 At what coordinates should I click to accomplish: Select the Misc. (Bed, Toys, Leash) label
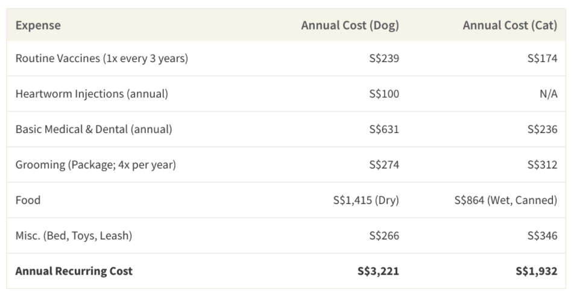click(x=74, y=235)
